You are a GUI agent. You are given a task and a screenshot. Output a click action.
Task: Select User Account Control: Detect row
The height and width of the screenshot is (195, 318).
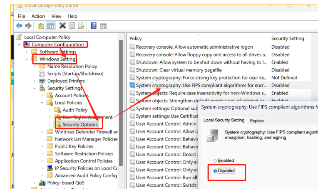pos(164,154)
